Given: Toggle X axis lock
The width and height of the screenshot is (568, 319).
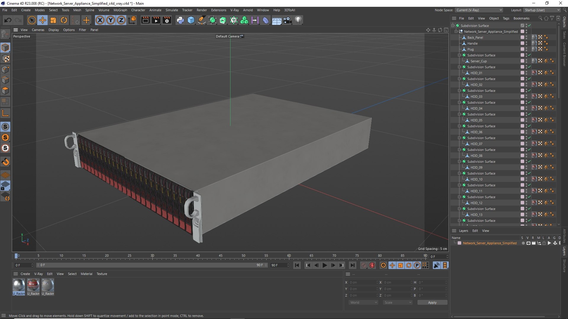Looking at the screenshot, I should pyautogui.click(x=100, y=20).
